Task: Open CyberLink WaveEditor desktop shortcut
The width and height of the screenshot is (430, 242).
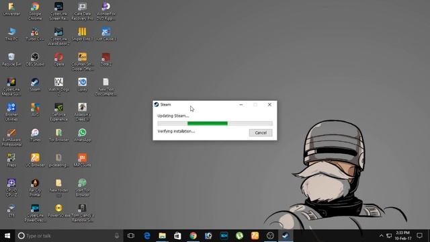Action: pyautogui.click(x=58, y=36)
